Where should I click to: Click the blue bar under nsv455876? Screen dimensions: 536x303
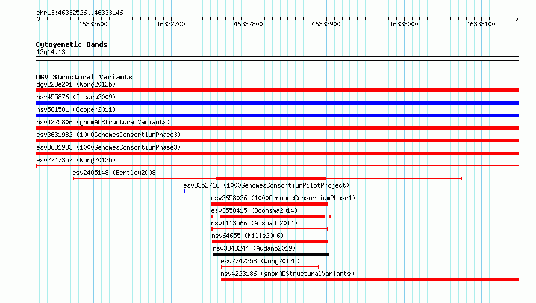click(277, 103)
